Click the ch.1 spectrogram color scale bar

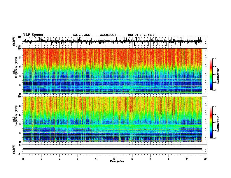click(211, 74)
